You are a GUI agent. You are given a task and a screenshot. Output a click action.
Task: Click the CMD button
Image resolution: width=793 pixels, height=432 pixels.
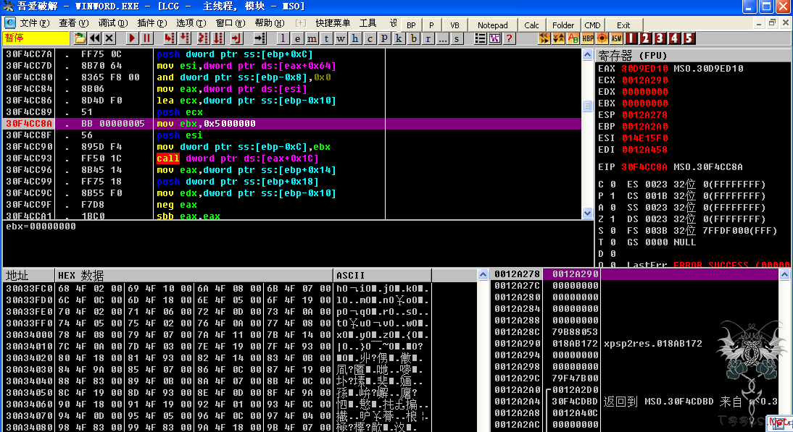point(593,25)
